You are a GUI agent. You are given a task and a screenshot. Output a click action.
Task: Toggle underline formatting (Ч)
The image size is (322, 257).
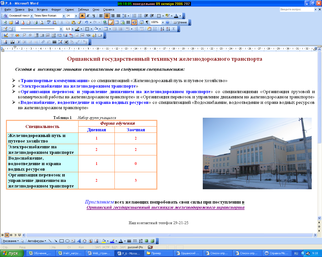click(x=94, y=16)
